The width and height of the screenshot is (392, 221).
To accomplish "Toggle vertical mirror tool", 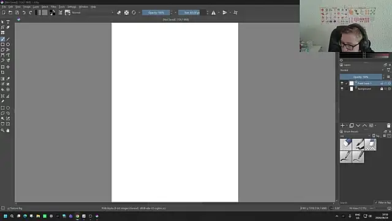I will 225,12.
